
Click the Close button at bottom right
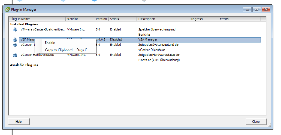[256, 122]
